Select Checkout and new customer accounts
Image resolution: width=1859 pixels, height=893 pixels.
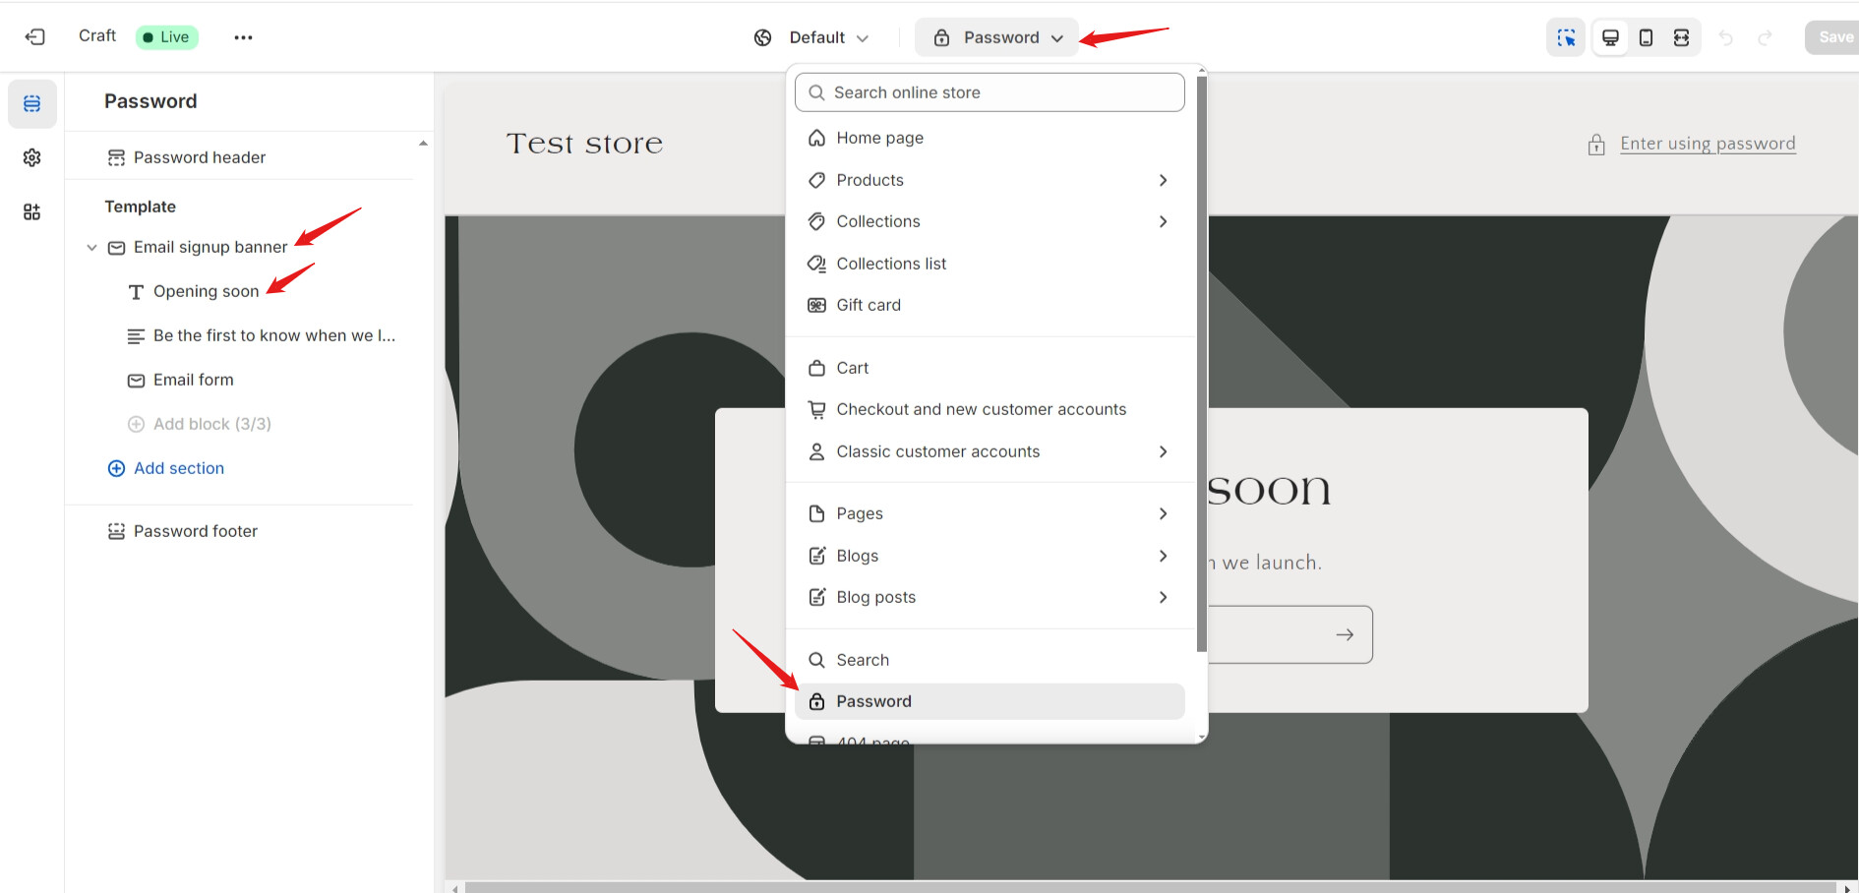(989, 409)
